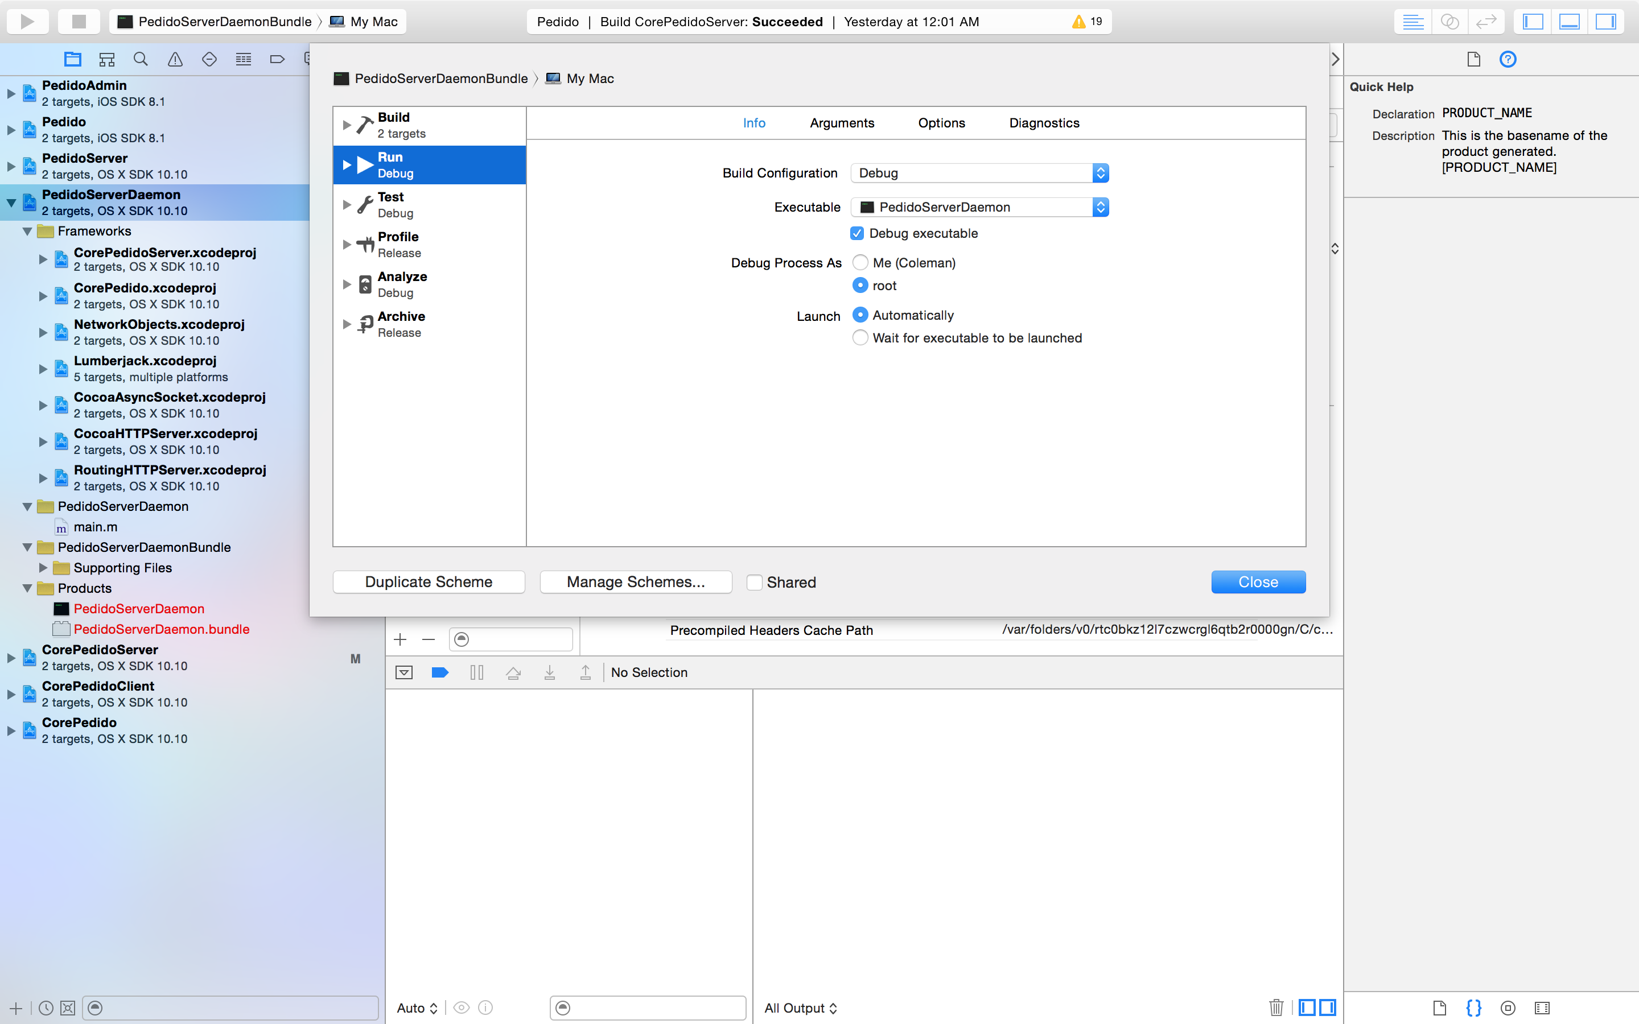
Task: Switch to the Options tab
Action: coord(941,122)
